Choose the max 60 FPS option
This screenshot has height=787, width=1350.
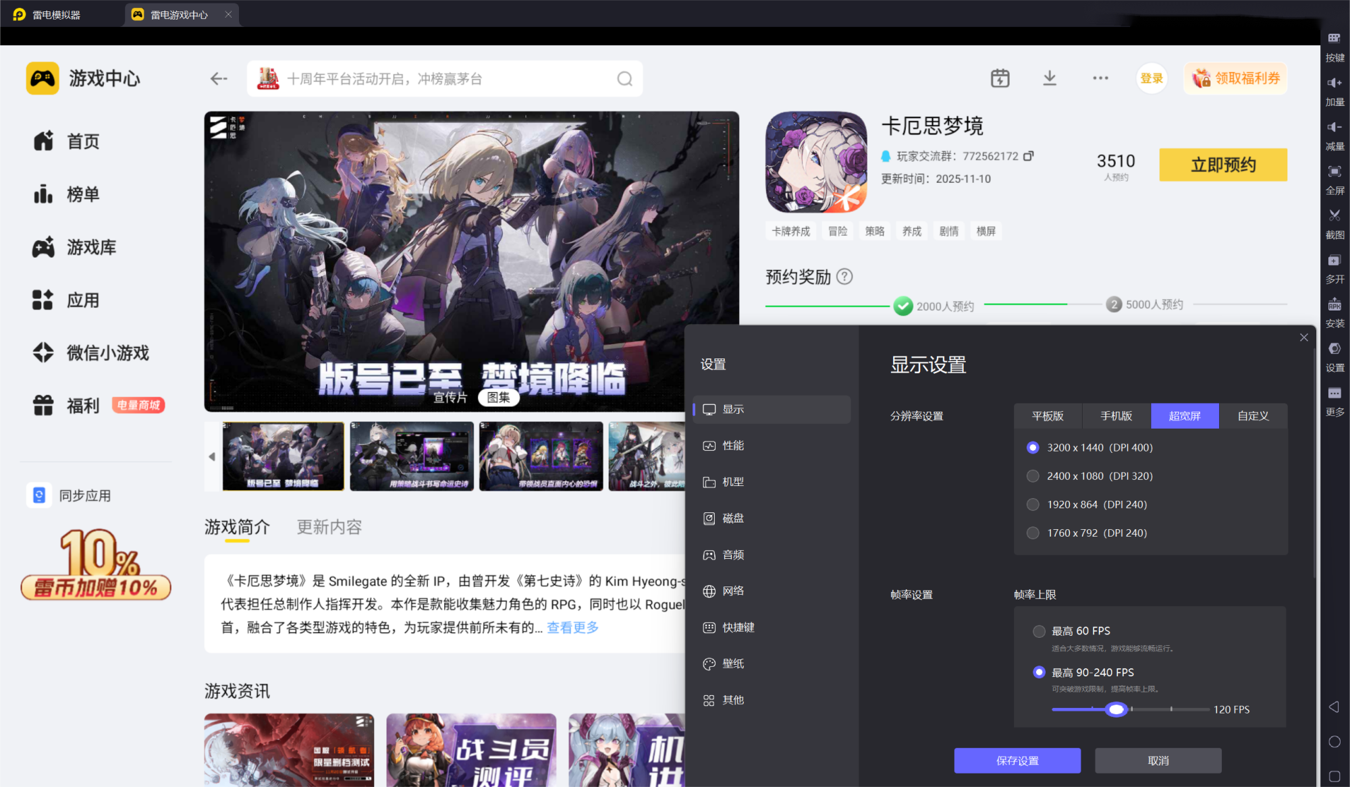[x=1039, y=631]
